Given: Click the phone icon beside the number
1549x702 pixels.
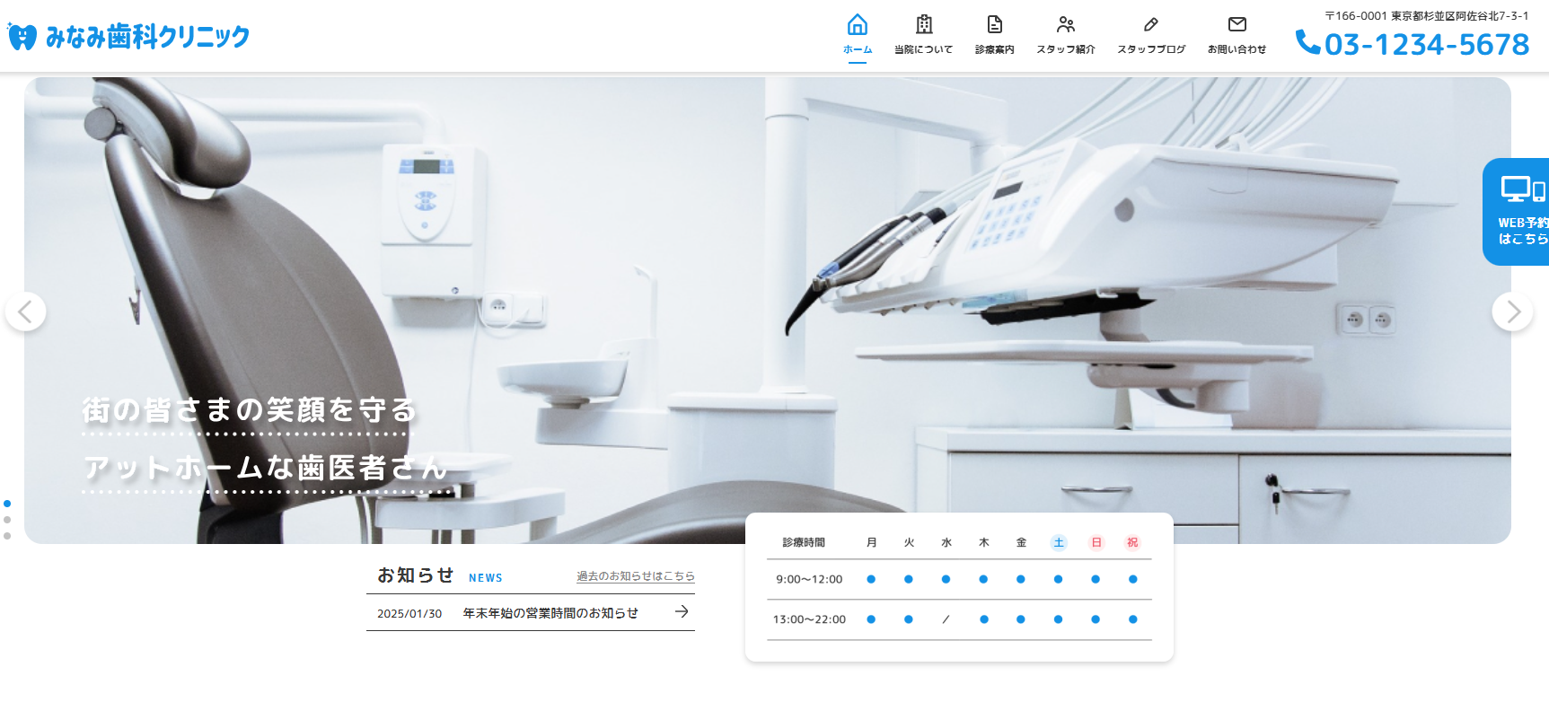Looking at the screenshot, I should (1307, 42).
